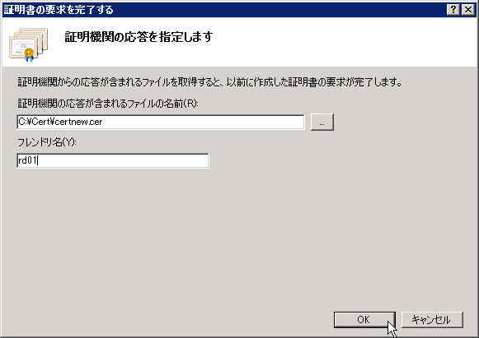Confirm the certificate response with OK
Screen dimensions: 479x338
(364, 320)
